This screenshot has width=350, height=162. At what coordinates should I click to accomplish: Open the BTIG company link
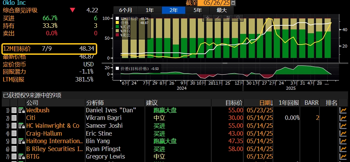[33, 157]
